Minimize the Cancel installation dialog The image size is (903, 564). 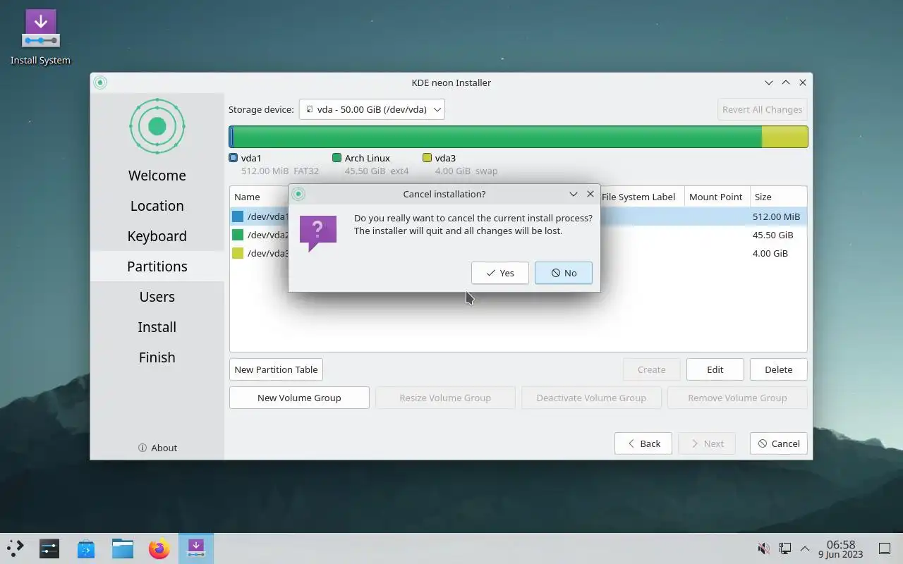point(574,194)
